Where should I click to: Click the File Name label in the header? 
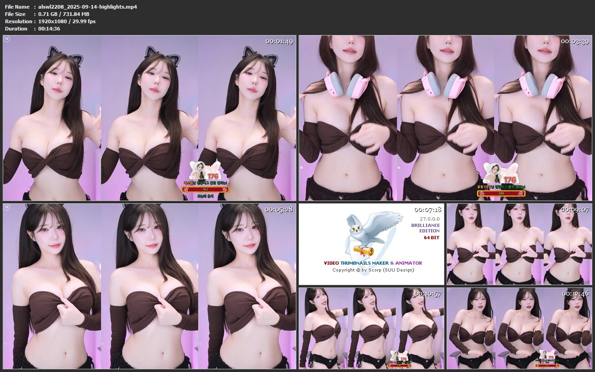[17, 7]
